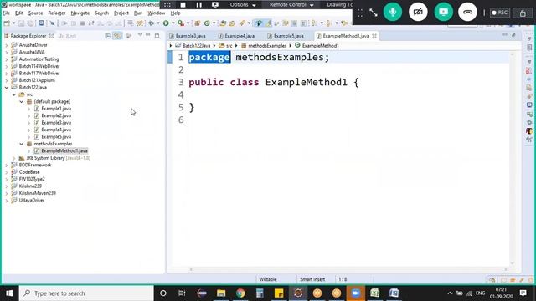
Task: Open the Edit menu
Action: click(18, 13)
